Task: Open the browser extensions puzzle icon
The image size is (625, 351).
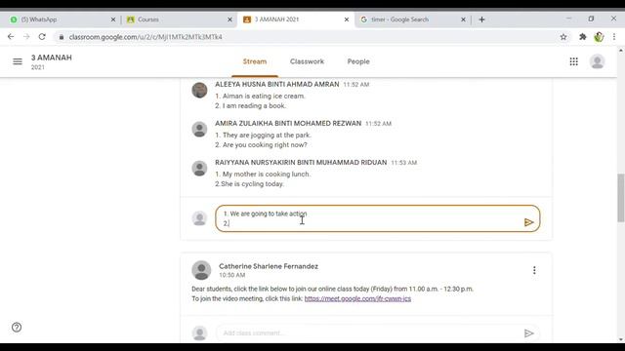Action: [582, 37]
